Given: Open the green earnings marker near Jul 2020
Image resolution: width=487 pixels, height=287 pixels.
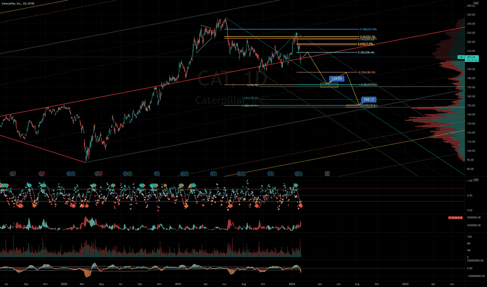Looking at the screenshot, I should [x=130, y=174].
